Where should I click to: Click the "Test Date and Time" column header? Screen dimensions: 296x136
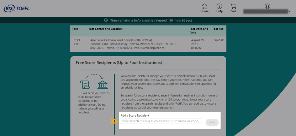(x=199, y=31)
